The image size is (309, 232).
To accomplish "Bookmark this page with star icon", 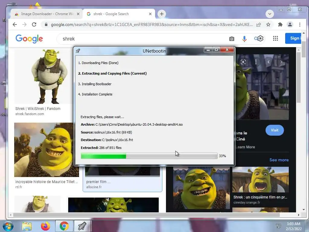I will click(268, 24).
